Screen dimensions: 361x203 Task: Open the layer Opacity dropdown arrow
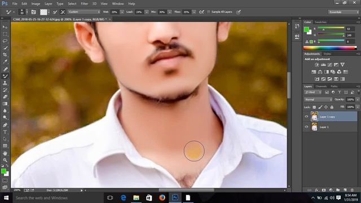[x=358, y=100]
